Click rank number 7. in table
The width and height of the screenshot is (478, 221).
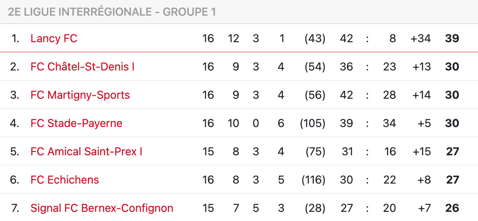point(15,208)
